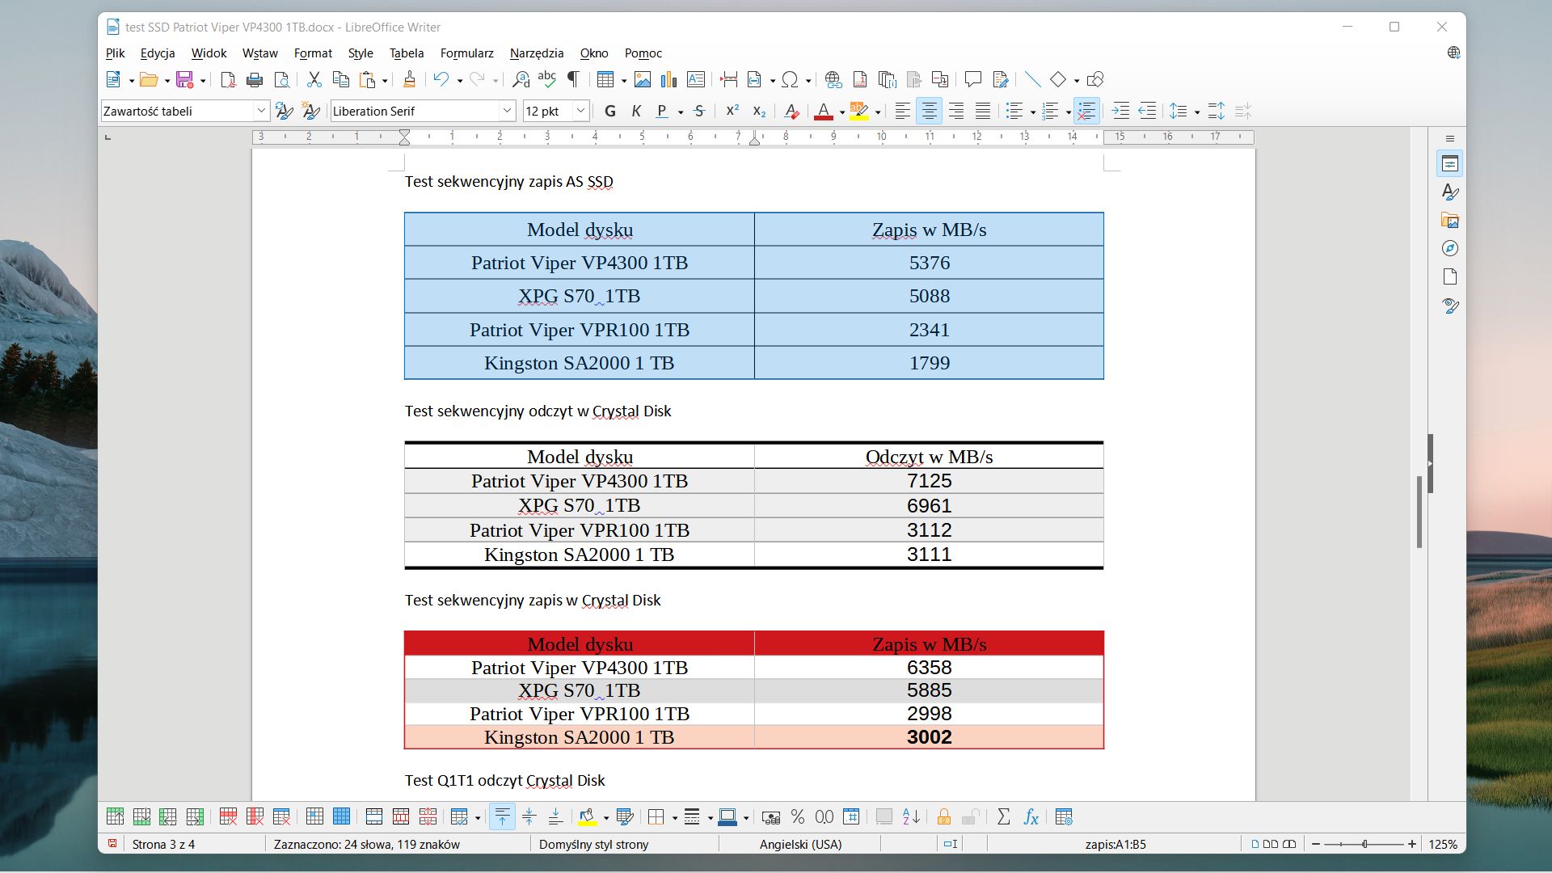Toggle formatting marks display
This screenshot has width=1552, height=873.
(573, 79)
